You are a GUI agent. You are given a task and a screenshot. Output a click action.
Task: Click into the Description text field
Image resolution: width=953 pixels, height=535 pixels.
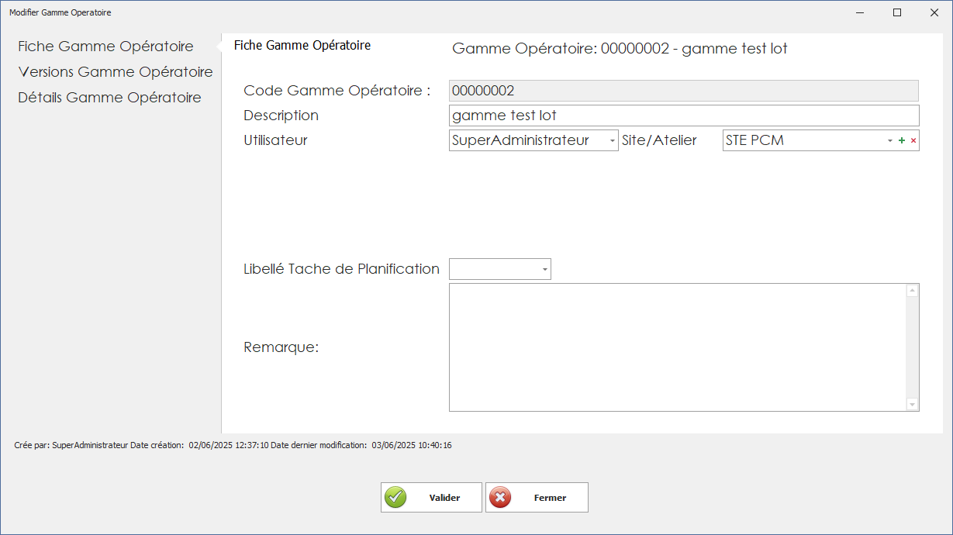(682, 116)
